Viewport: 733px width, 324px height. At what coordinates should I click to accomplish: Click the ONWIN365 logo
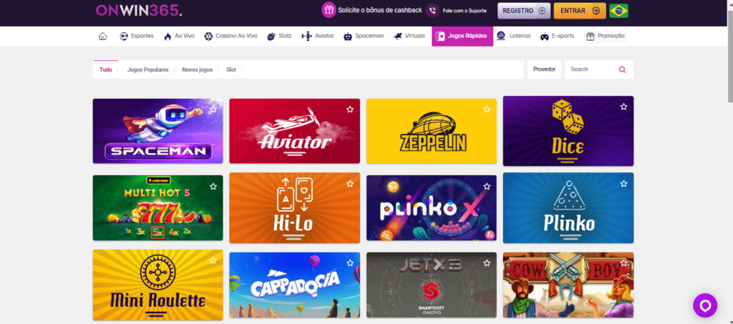(139, 10)
